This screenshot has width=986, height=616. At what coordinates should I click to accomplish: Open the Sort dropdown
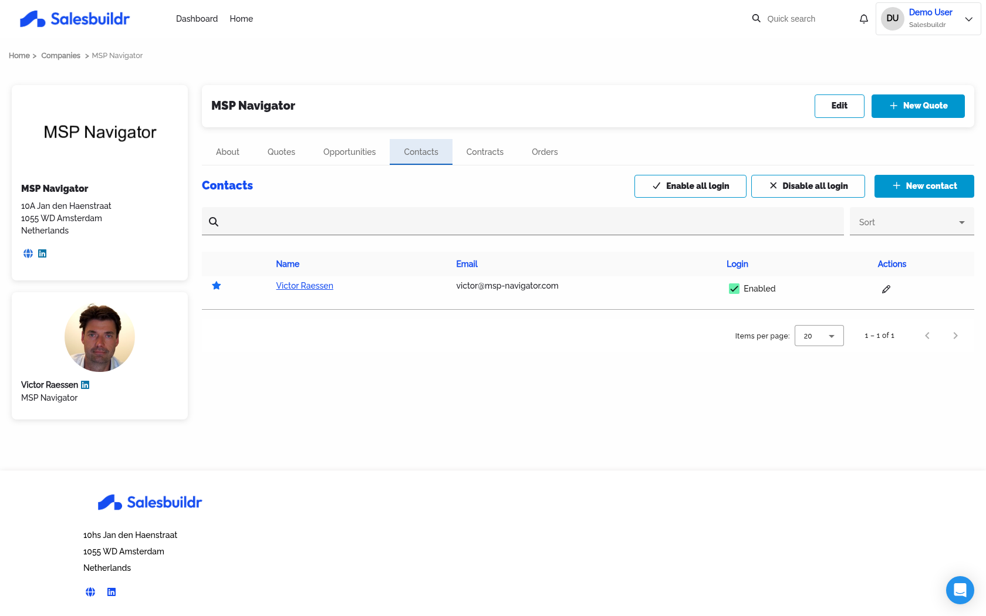[x=912, y=222]
